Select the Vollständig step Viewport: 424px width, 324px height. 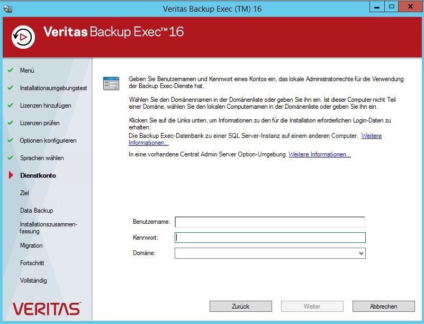point(33,281)
